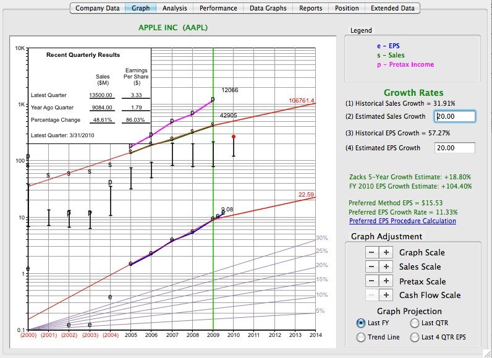Click the 86.03% EPS percentage change
492x358 pixels.
coord(135,120)
